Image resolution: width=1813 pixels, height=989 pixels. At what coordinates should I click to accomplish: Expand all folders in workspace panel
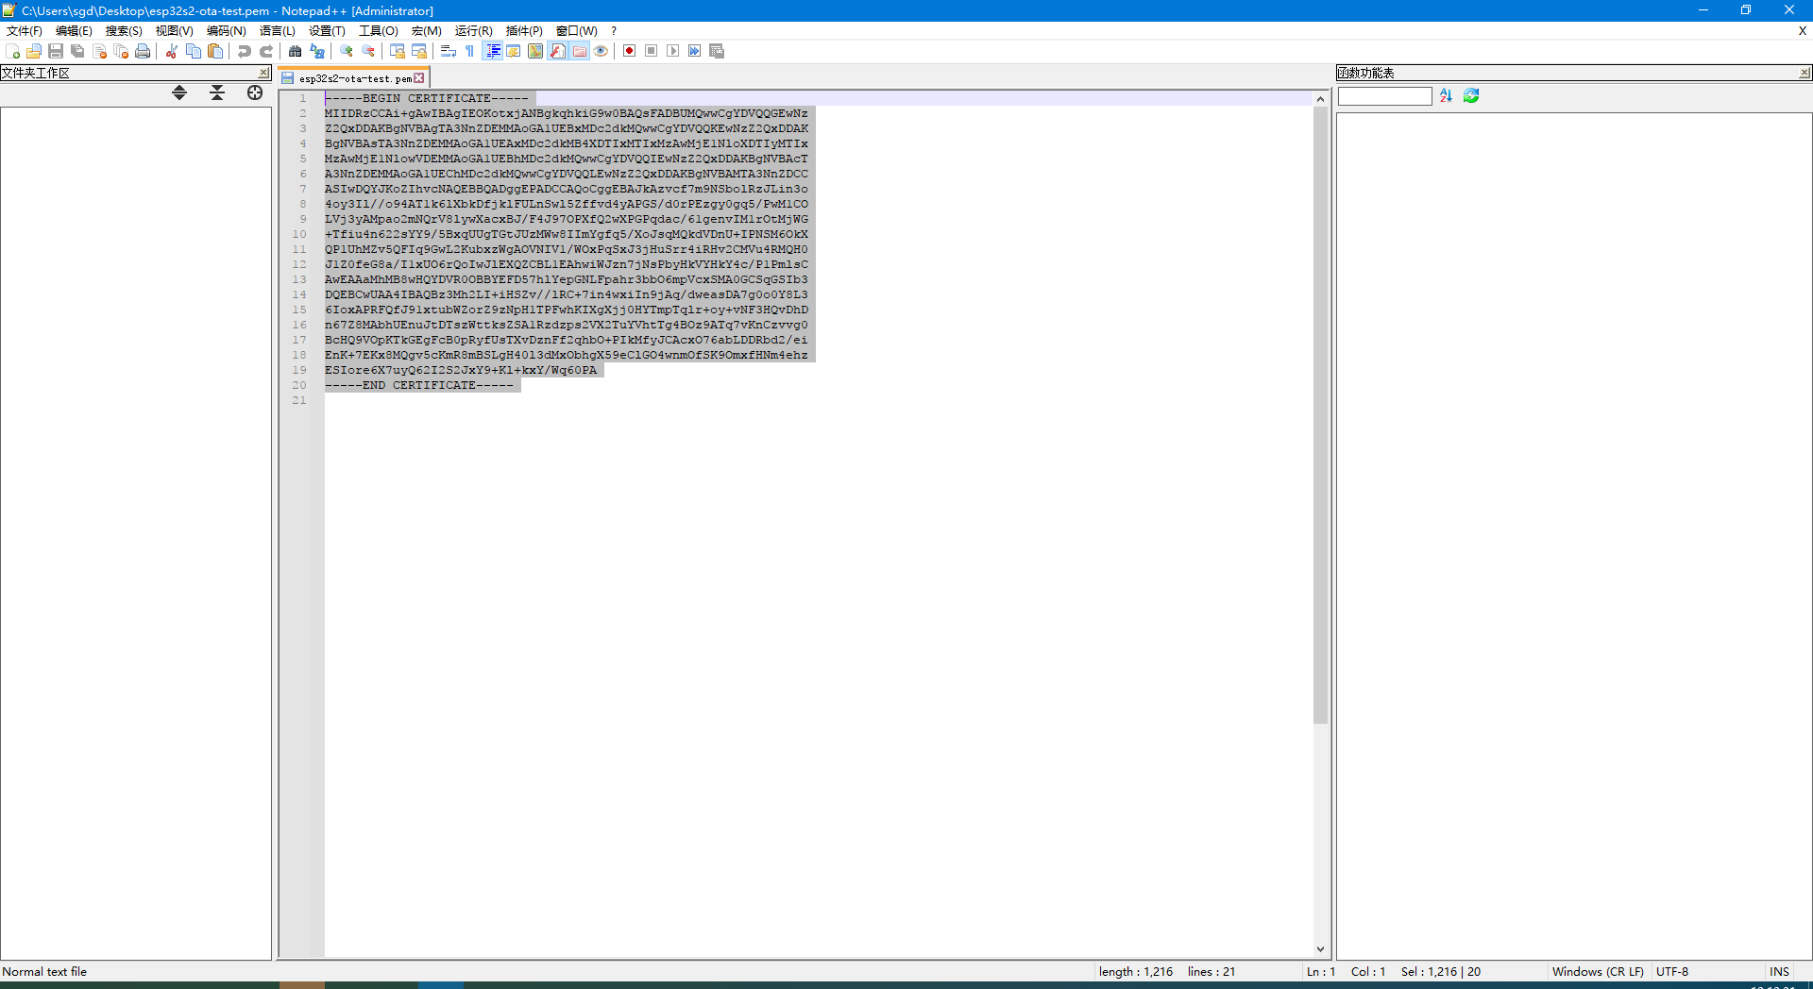tap(179, 92)
